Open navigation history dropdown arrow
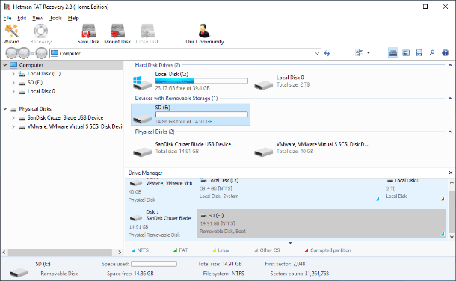Screen dimensions: 456x281 pyautogui.click(x=33, y=53)
